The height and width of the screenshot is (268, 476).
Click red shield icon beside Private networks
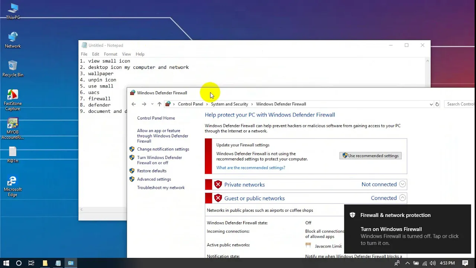point(218,185)
